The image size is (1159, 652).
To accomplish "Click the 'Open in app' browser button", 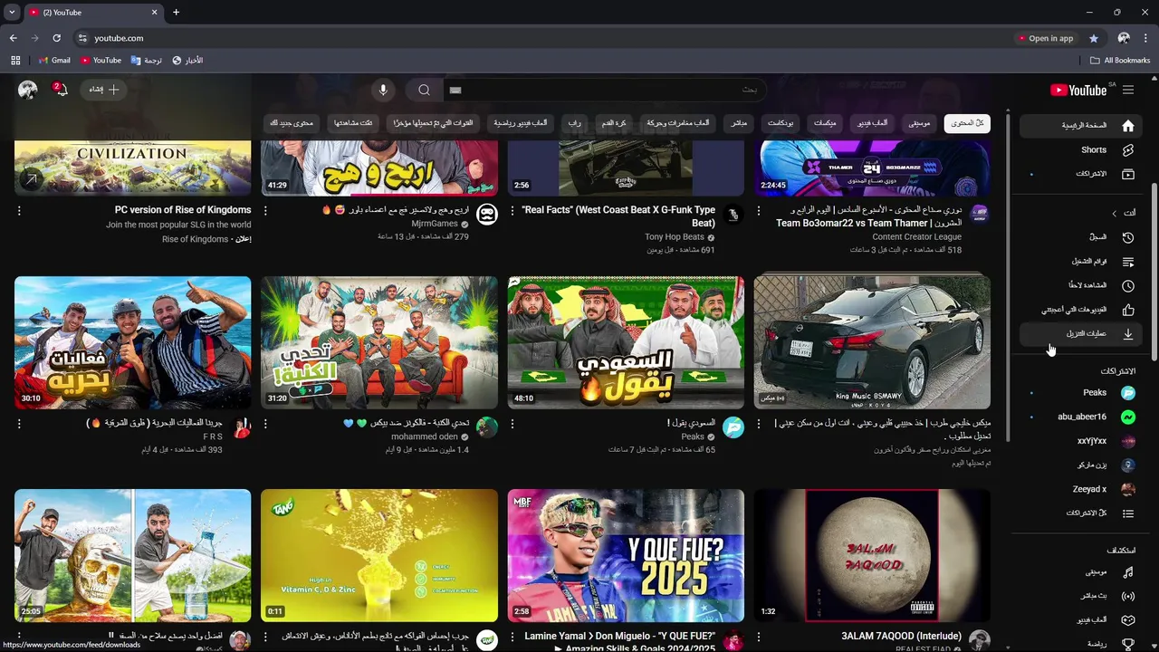I will point(1045,38).
